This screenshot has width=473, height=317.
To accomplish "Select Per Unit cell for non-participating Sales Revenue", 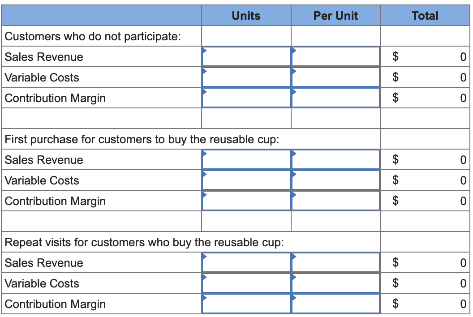I will click(x=335, y=56).
